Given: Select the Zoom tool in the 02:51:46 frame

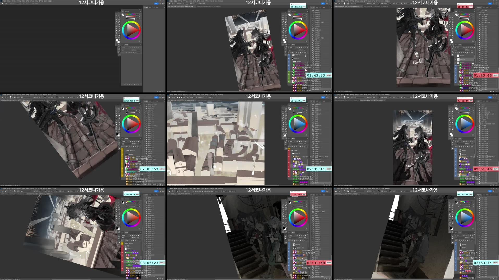Looking at the screenshot, I should coord(450,132).
